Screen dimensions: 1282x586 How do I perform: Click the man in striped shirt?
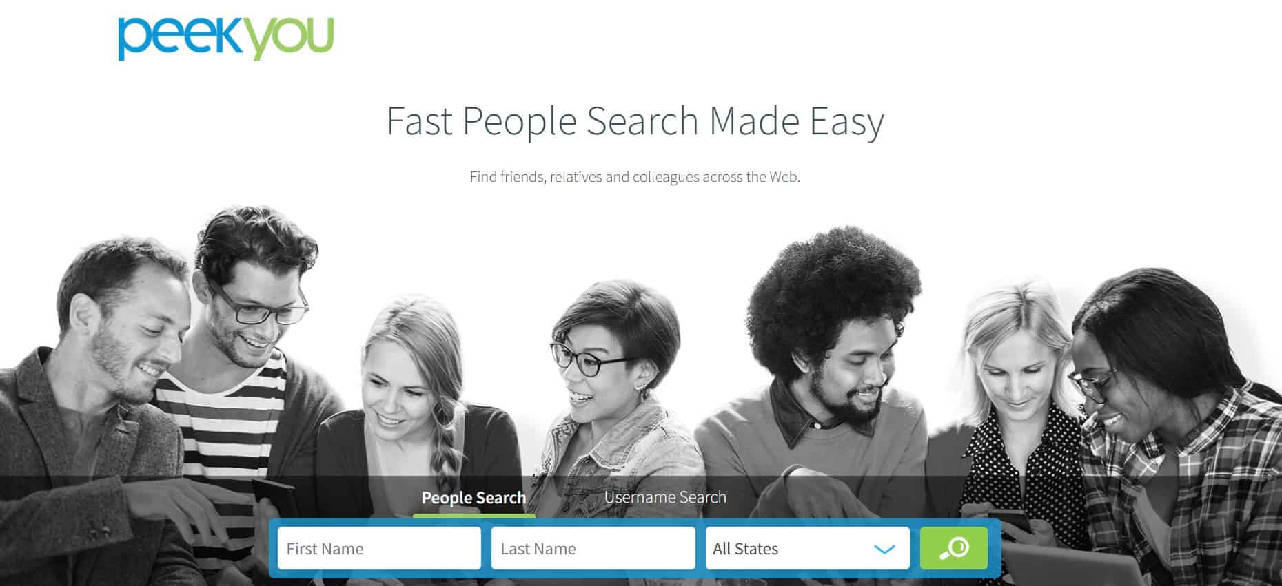coord(241,358)
